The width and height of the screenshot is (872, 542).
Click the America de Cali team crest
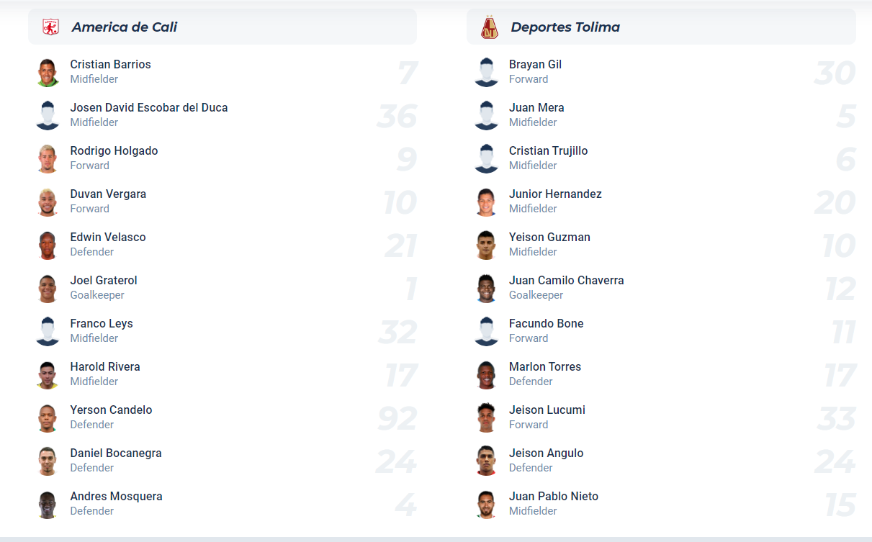tap(50, 27)
